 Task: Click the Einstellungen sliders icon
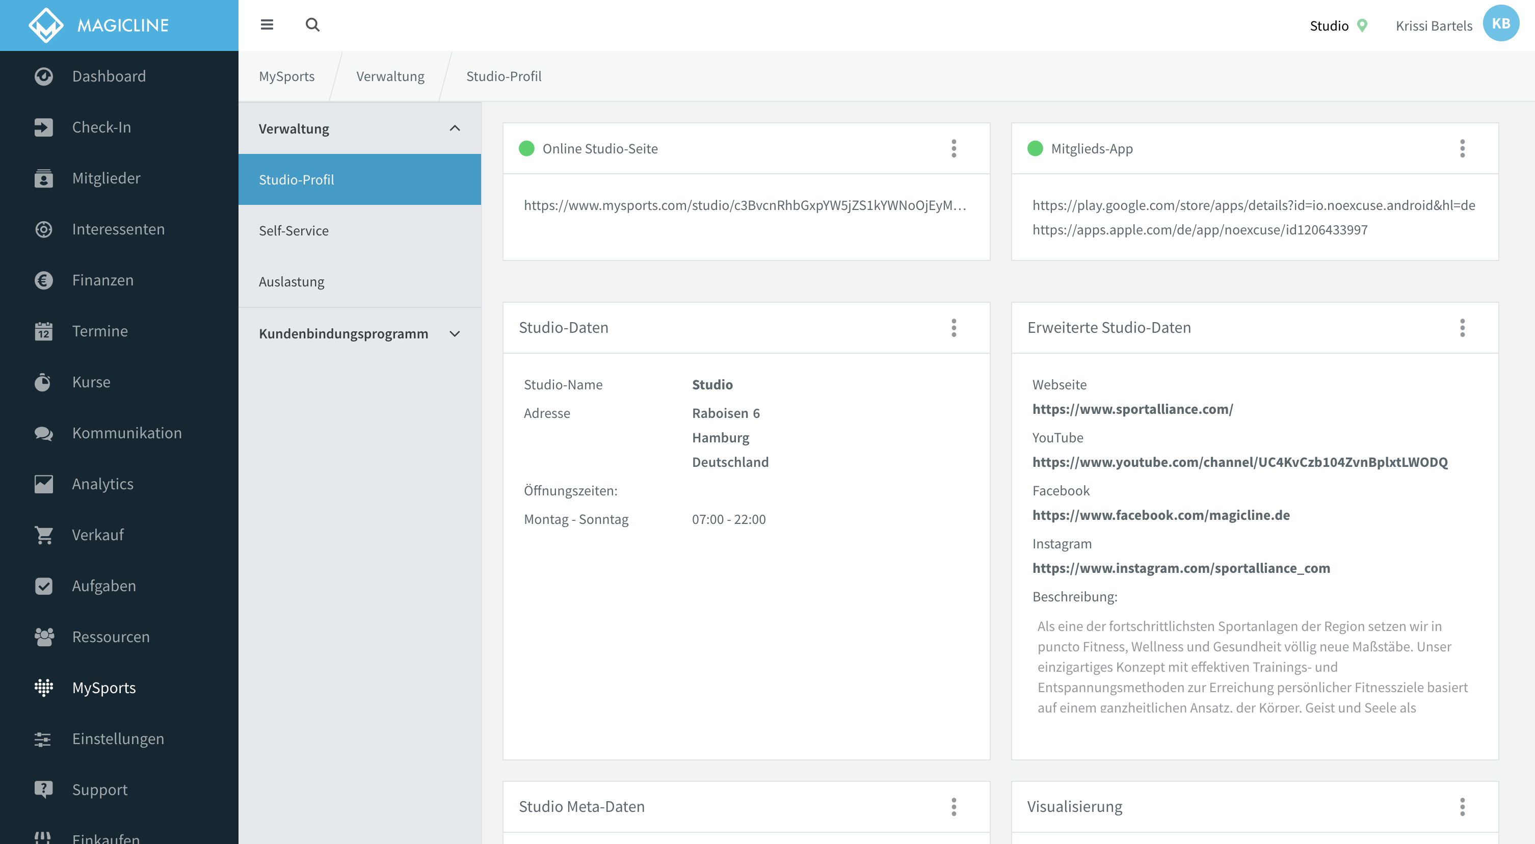click(43, 739)
